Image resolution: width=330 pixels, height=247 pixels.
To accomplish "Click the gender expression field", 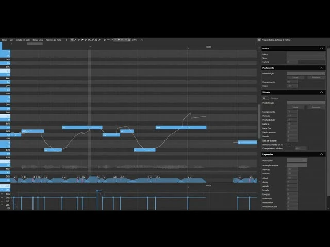I will (x=292, y=186).
